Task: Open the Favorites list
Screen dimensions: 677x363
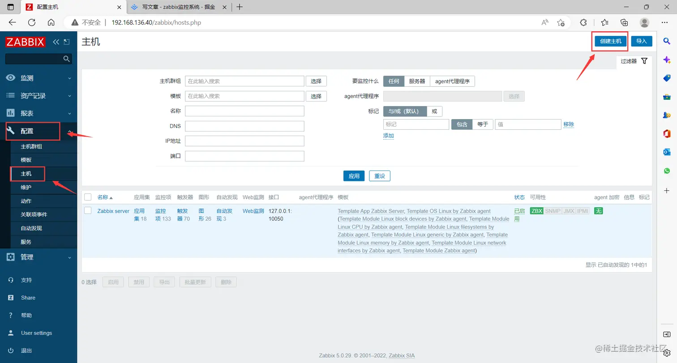Action: point(604,22)
